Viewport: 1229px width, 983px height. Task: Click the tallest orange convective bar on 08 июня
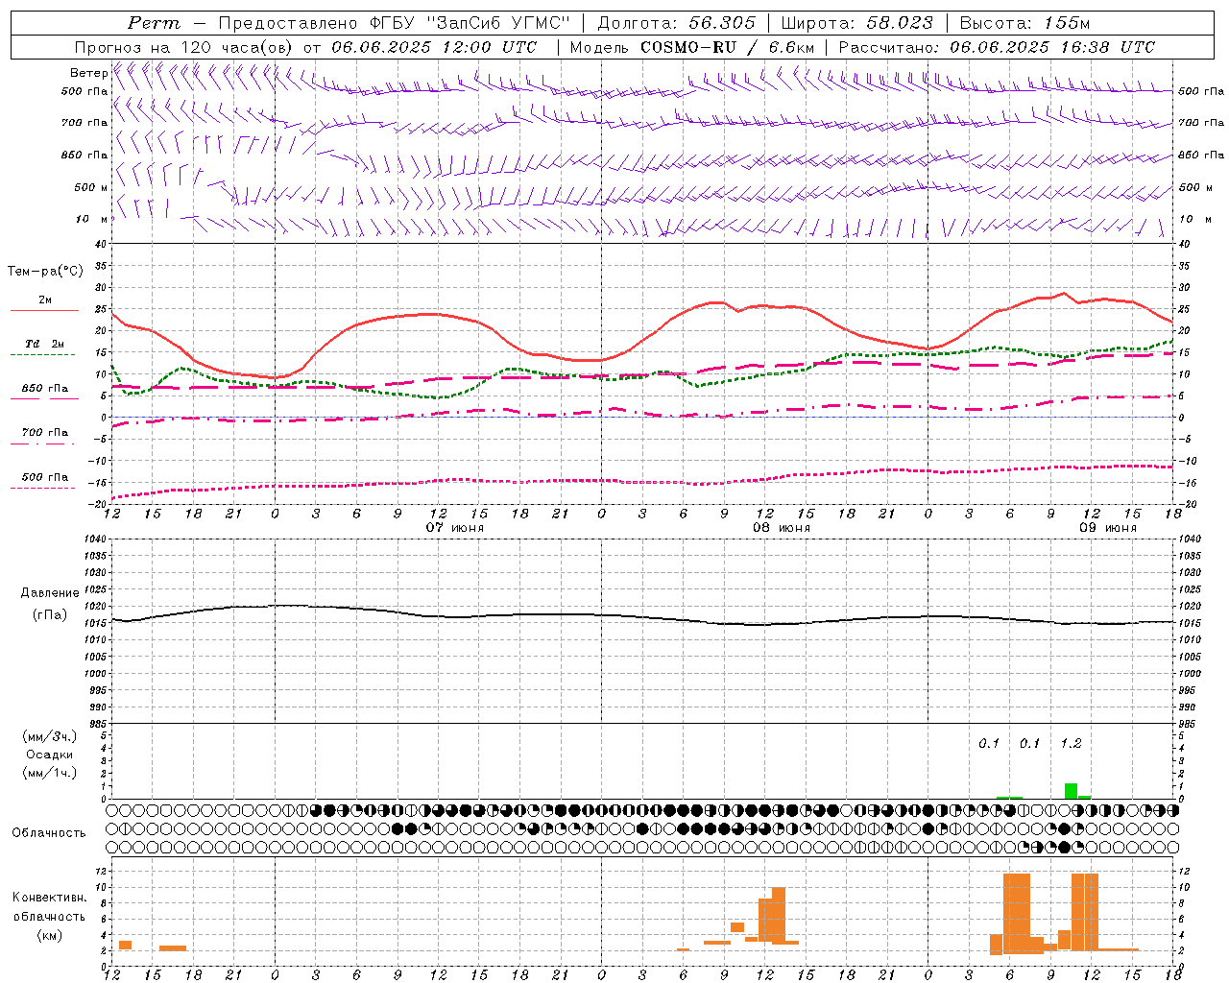coord(779,915)
